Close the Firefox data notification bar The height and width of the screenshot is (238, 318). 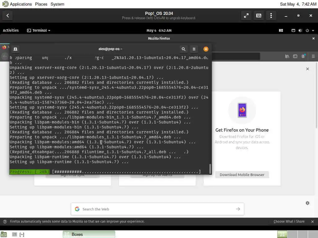(312, 222)
